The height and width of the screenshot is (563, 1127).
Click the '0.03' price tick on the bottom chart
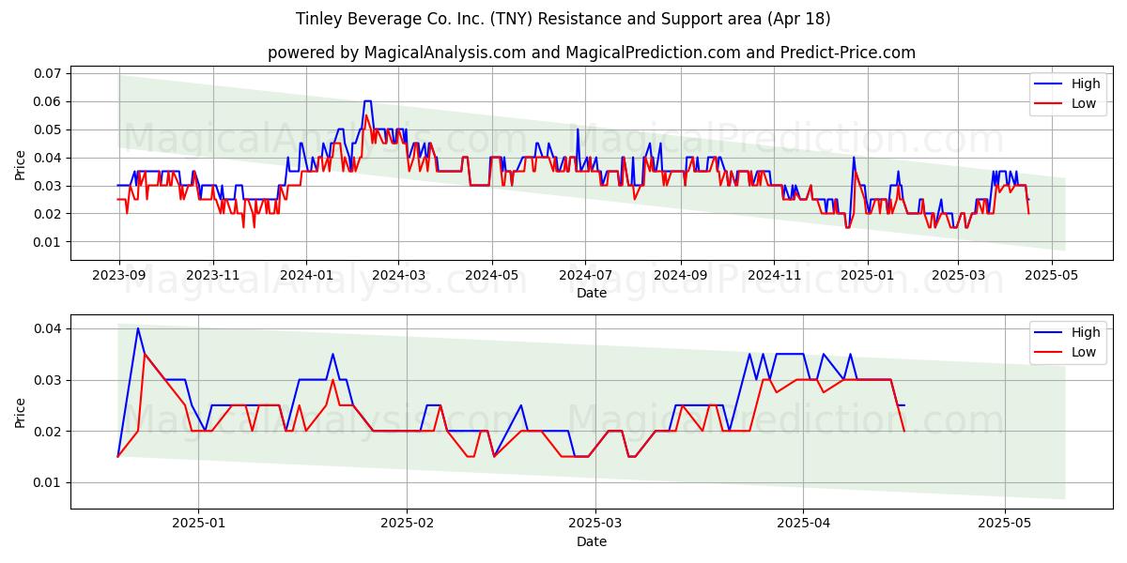pos(47,380)
